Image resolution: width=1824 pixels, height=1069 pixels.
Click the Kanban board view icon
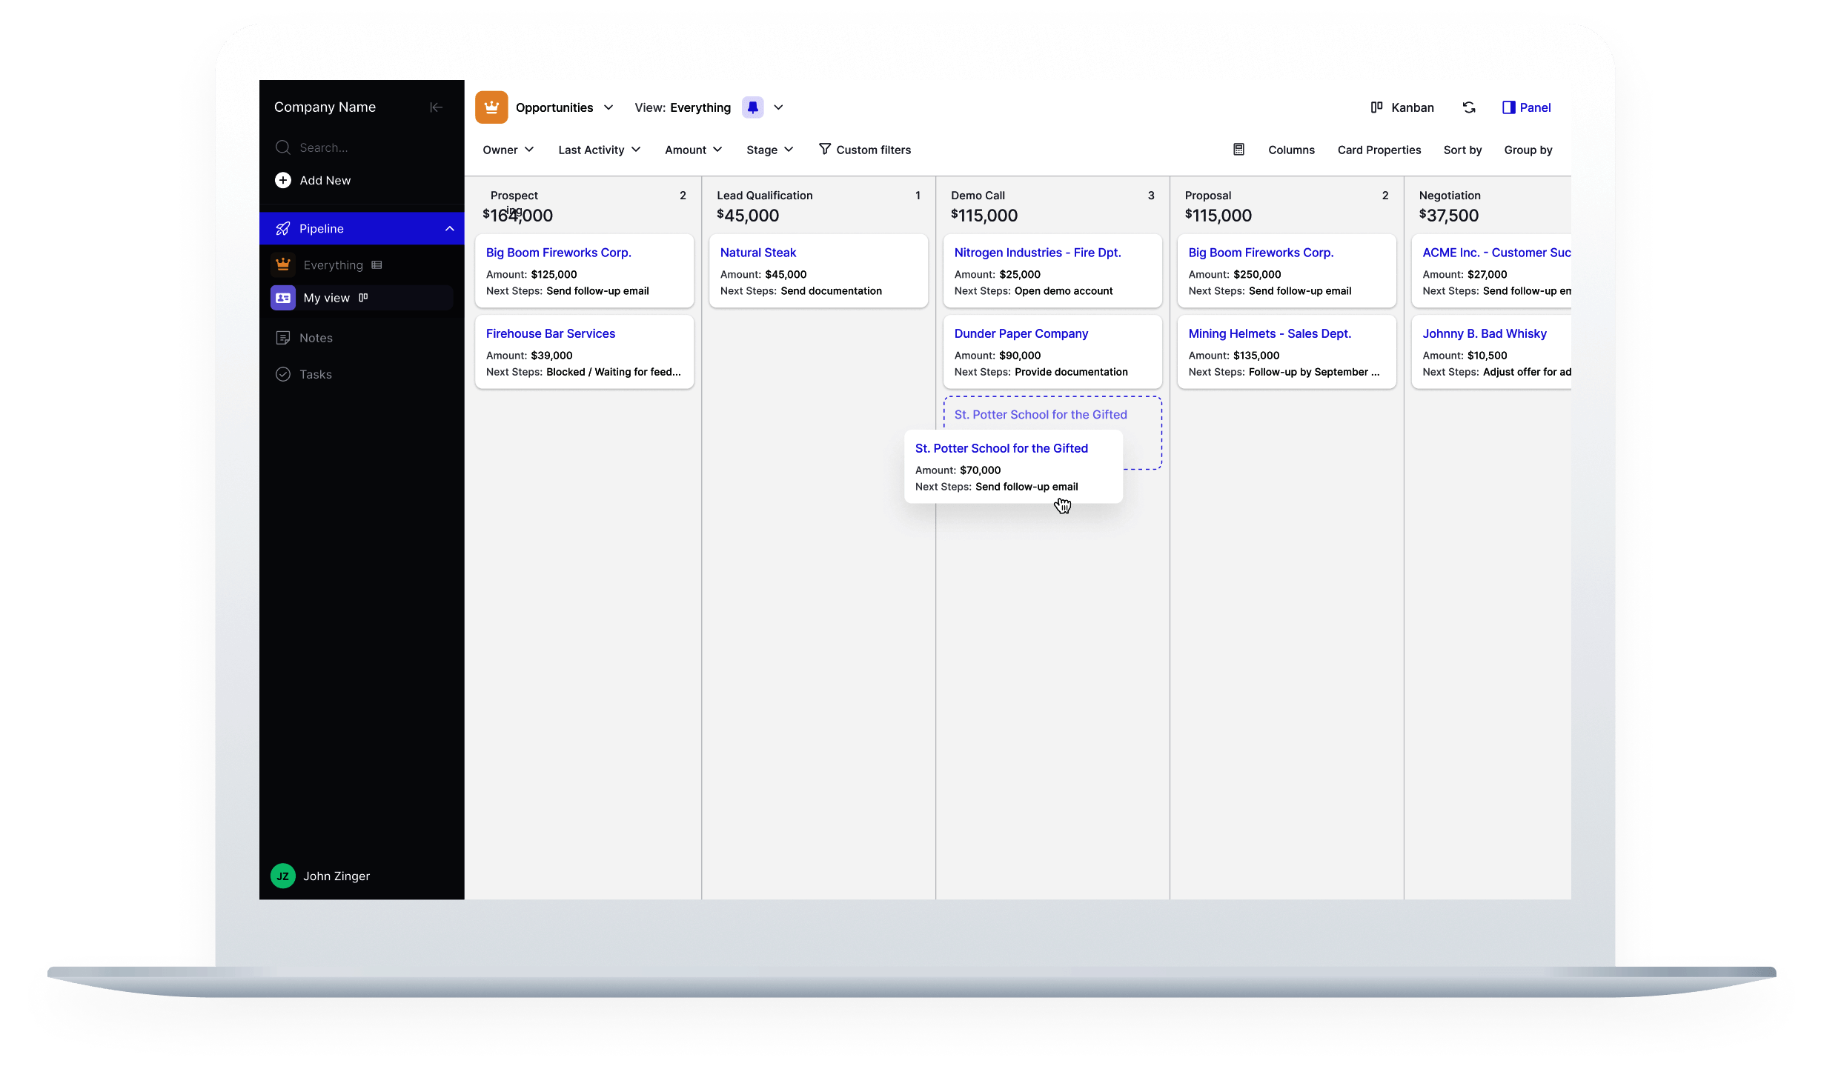pyautogui.click(x=1377, y=107)
